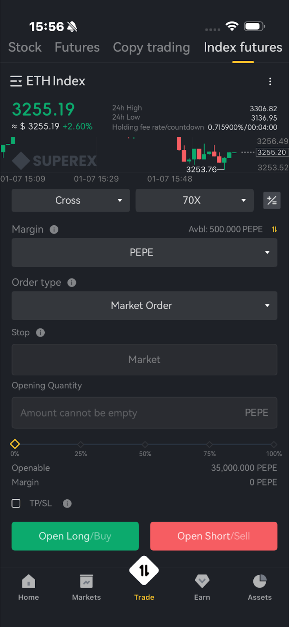Open the 70X leverage dropdown
Screen dimensions: 289x627
coord(194,201)
